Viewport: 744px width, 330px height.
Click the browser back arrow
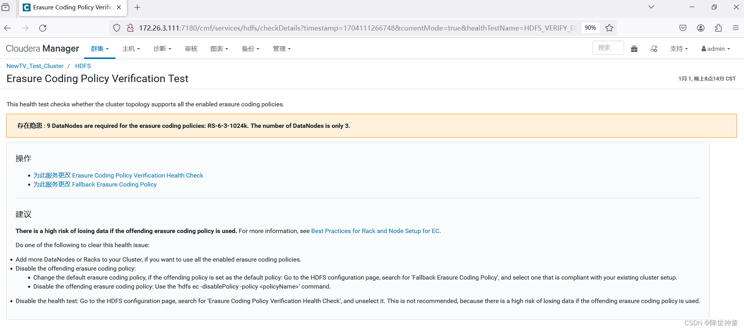point(7,28)
